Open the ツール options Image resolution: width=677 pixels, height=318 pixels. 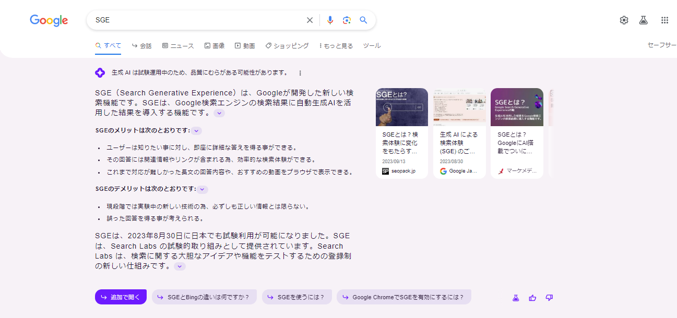tap(372, 46)
